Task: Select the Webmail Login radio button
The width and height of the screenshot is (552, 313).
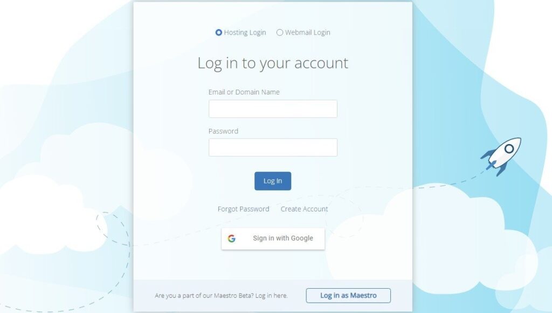Action: tap(280, 32)
